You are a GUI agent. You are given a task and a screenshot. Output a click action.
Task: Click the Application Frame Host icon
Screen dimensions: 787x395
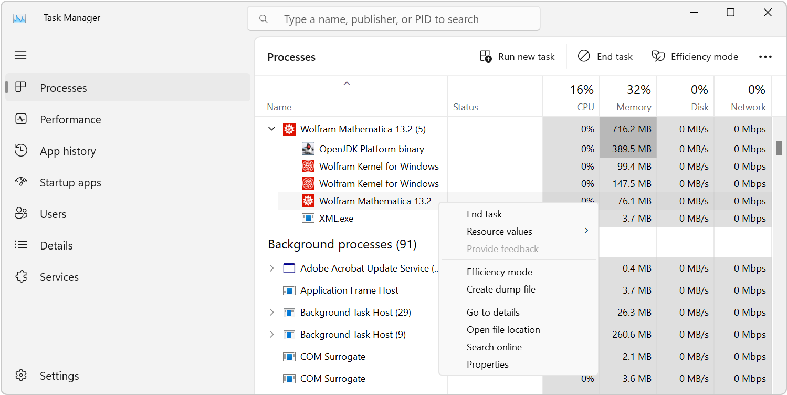pyautogui.click(x=289, y=290)
